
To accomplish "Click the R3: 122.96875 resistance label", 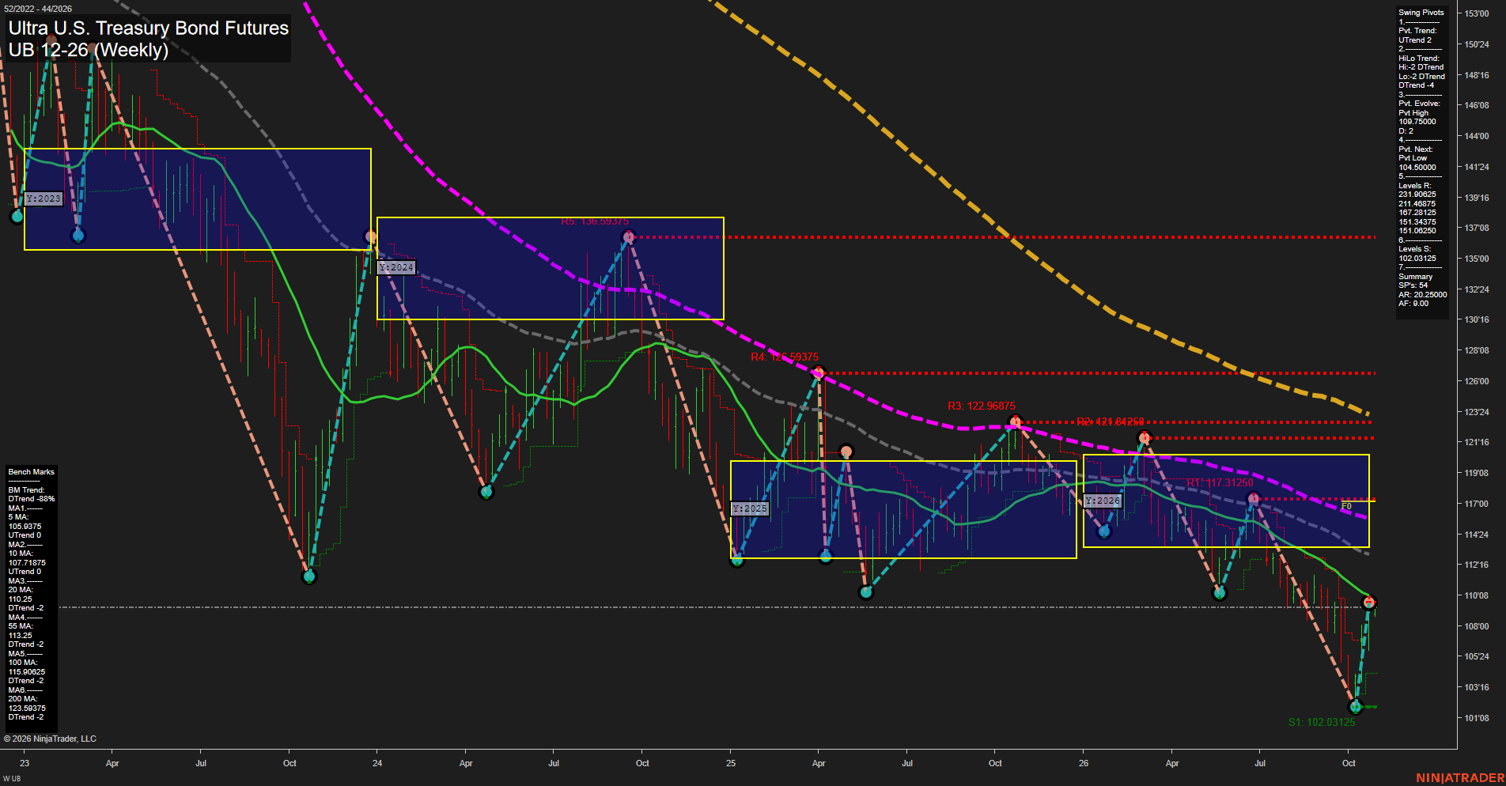I will coord(982,406).
